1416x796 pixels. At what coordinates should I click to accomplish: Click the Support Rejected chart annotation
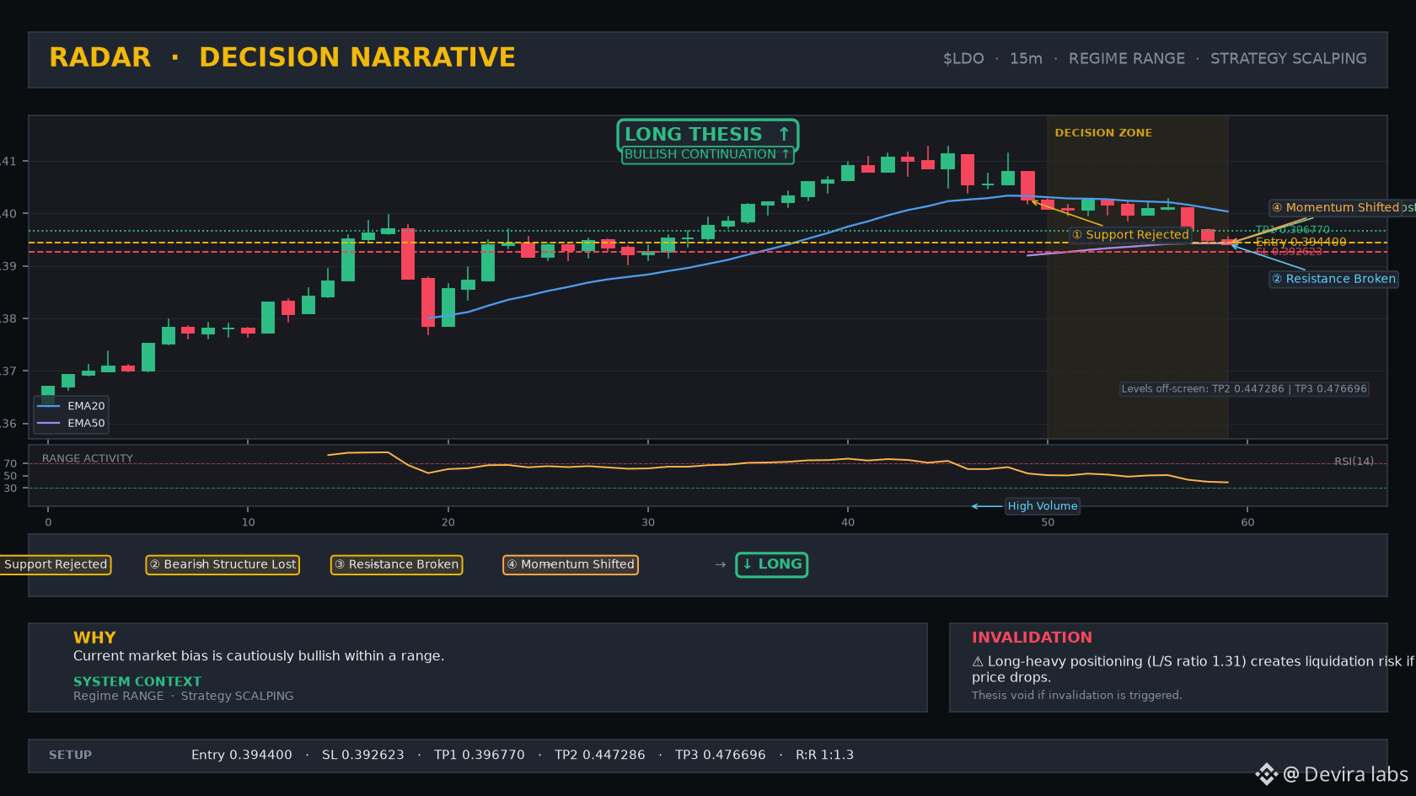[x=1129, y=235]
